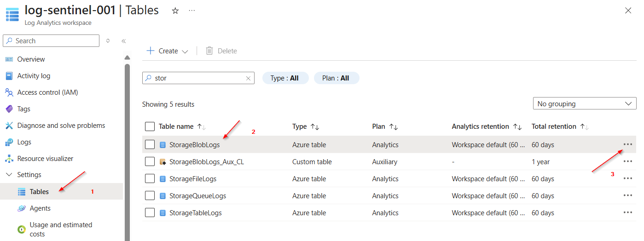Click the Plan : All filter pill
The height and width of the screenshot is (241, 644).
click(x=336, y=78)
